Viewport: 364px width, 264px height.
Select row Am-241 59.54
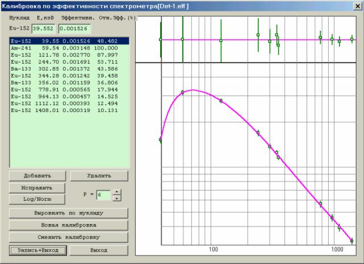pos(69,48)
